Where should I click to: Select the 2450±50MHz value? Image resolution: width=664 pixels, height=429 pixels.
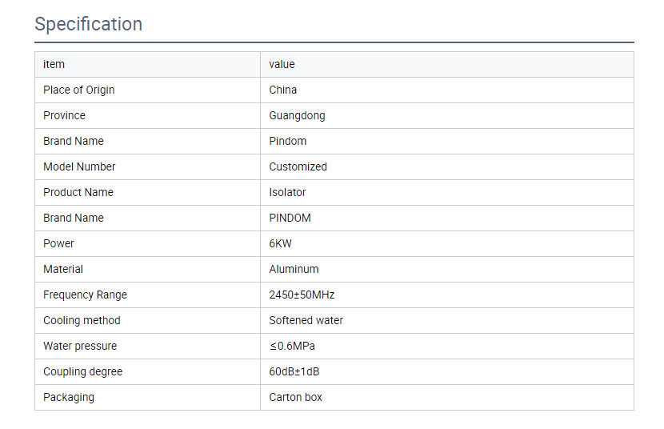pyautogui.click(x=302, y=295)
